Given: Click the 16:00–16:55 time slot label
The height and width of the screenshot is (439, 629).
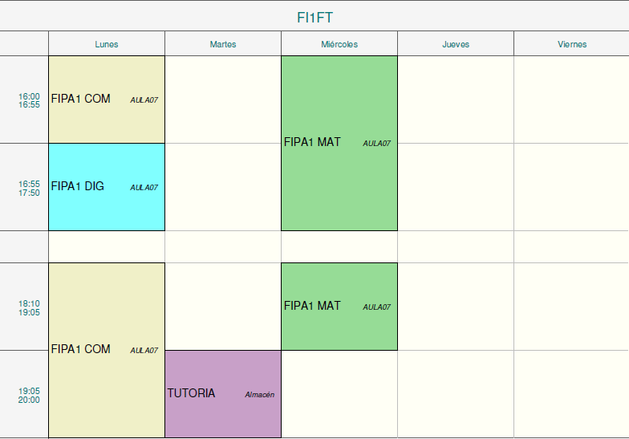Looking at the screenshot, I should (30, 100).
